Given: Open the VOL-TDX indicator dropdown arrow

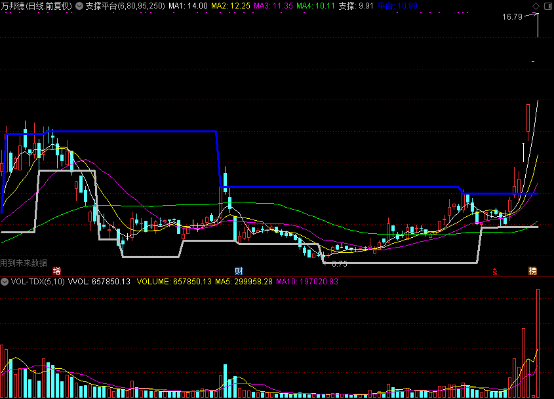Looking at the screenshot, I should 4,282.
